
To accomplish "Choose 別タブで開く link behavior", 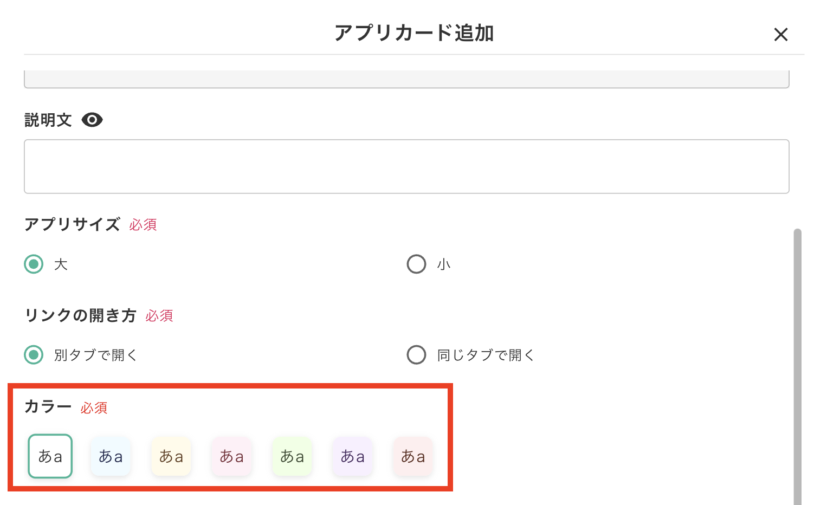I will tap(33, 355).
